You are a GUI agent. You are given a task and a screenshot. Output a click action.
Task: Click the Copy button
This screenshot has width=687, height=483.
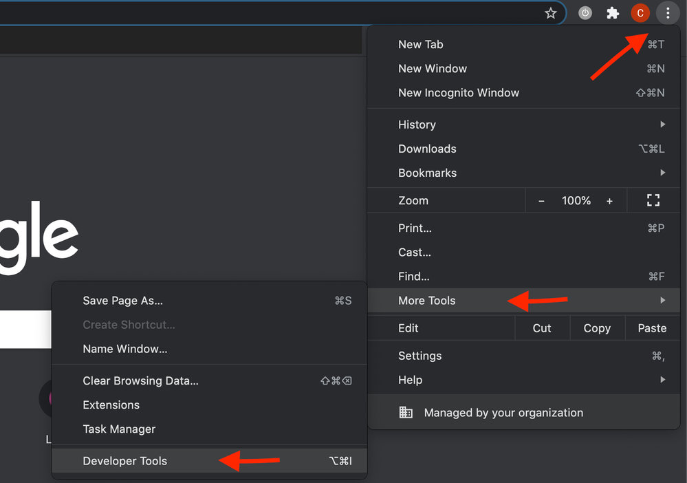(x=597, y=328)
